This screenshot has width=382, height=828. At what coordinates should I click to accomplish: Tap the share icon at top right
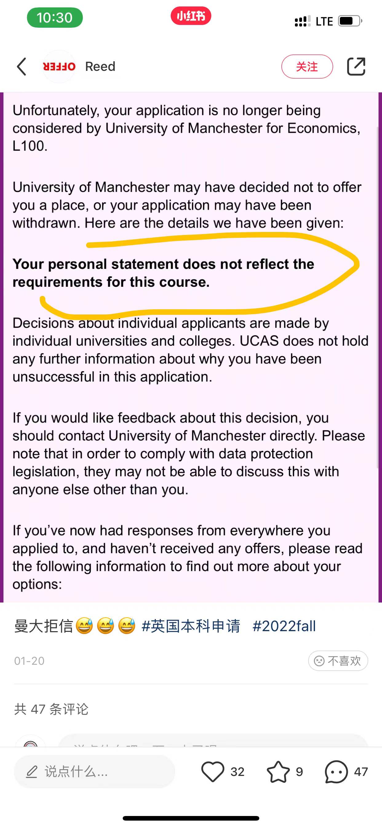click(356, 67)
